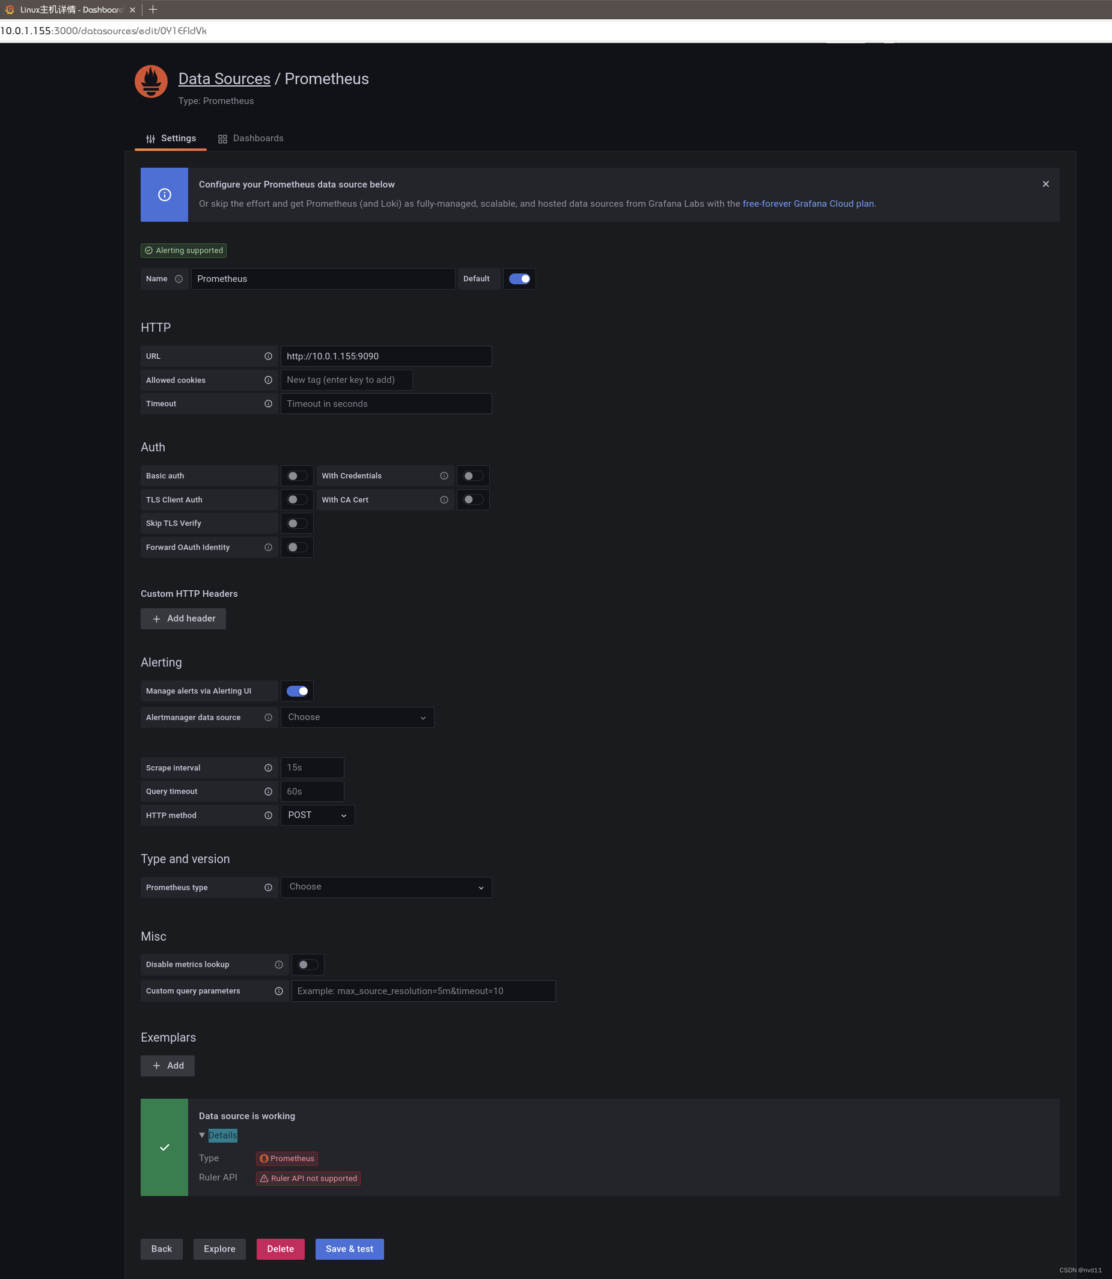Click the info icon for Timeout
1112x1279 pixels.
tap(268, 403)
